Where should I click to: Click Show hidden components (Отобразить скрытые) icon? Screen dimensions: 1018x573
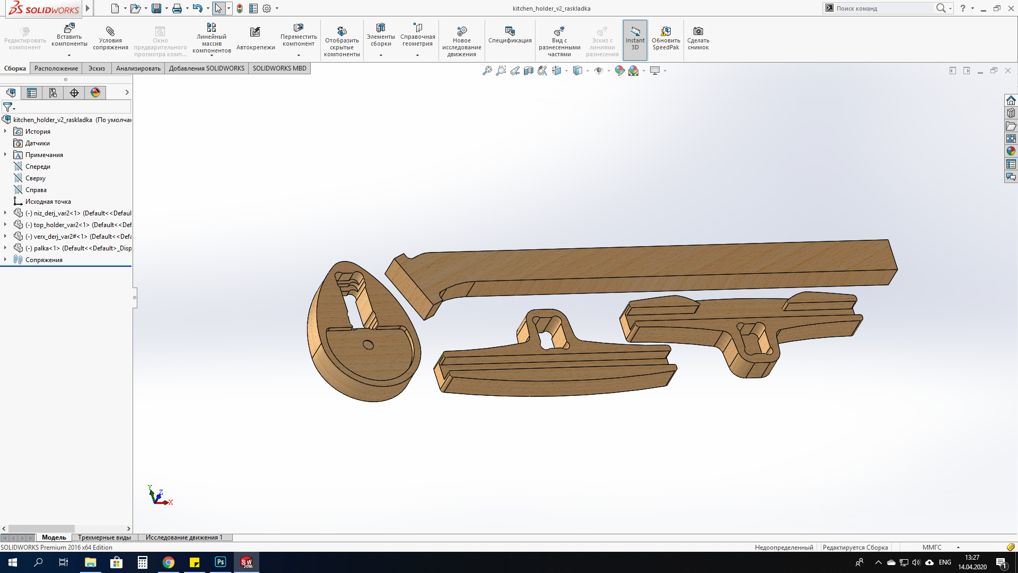click(342, 41)
